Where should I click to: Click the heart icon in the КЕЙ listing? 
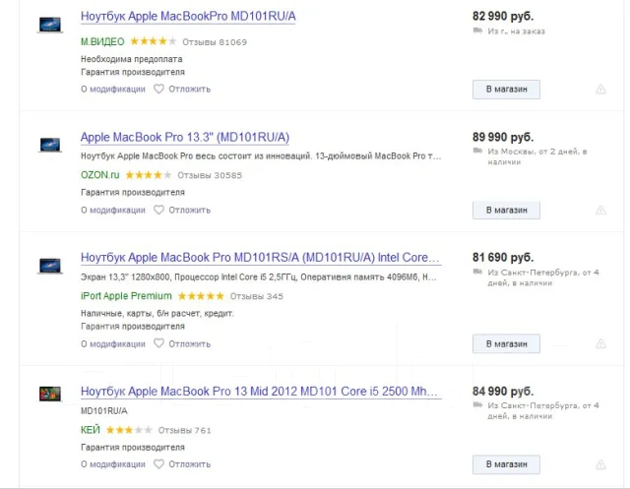158,463
